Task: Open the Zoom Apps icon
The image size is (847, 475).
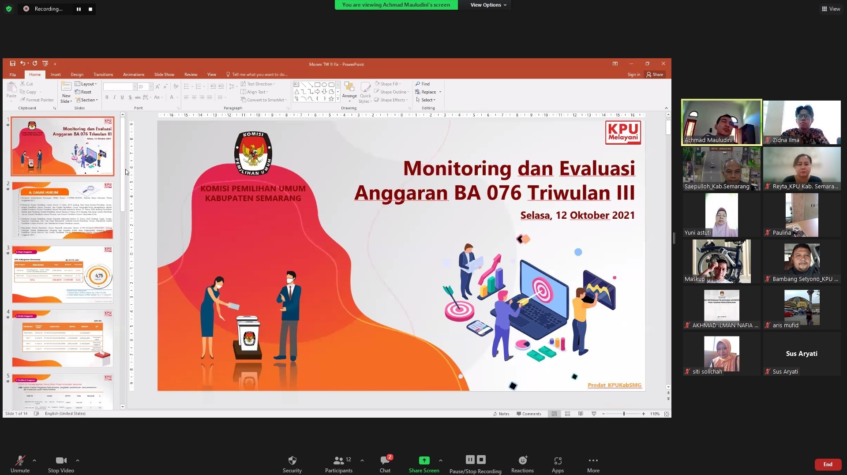Action: coord(558,460)
